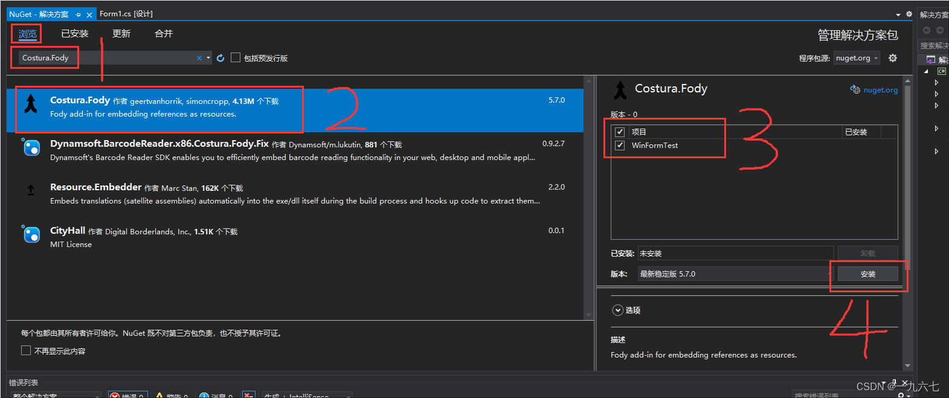Click the 未安装 installed-version field
The height and width of the screenshot is (398, 949).
736,254
